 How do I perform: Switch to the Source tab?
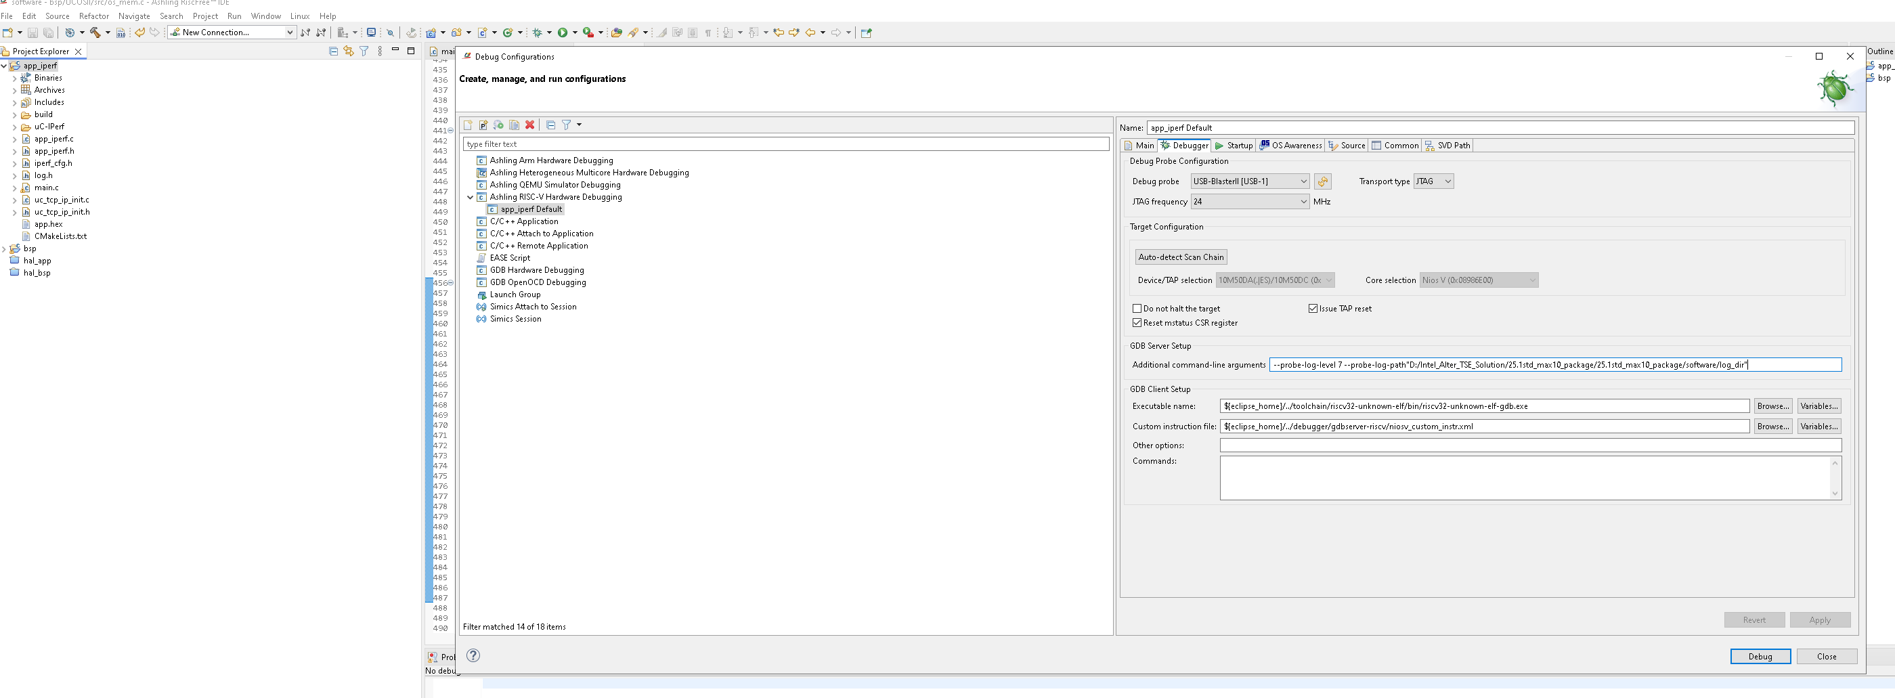point(1347,146)
